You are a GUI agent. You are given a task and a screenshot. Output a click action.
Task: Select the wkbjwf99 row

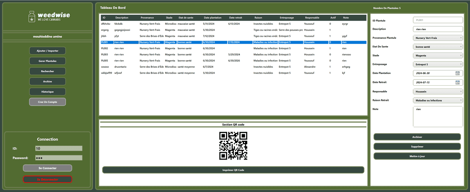pyautogui.click(x=233, y=73)
